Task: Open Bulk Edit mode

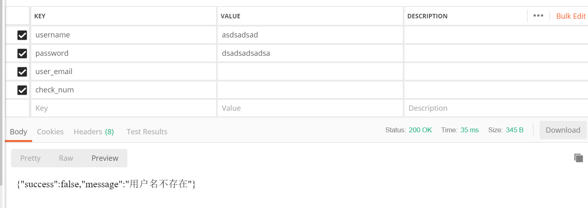Action: 571,16
